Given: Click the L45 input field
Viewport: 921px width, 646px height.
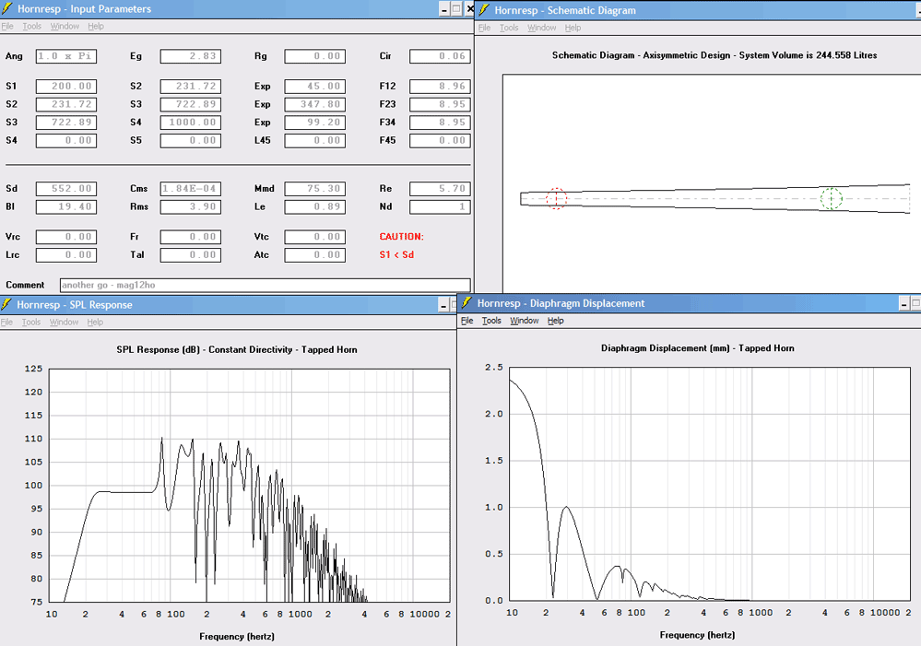Looking at the screenshot, I should [x=315, y=141].
